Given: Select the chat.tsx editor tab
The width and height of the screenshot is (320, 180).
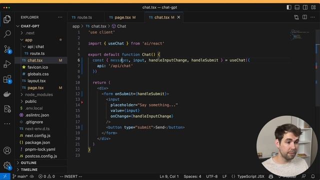Looking at the screenshot, I should (161, 17).
